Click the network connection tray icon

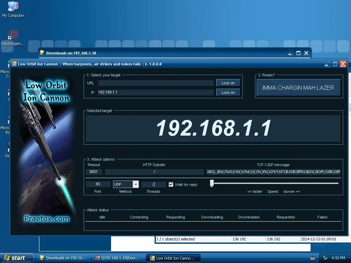click(325, 258)
